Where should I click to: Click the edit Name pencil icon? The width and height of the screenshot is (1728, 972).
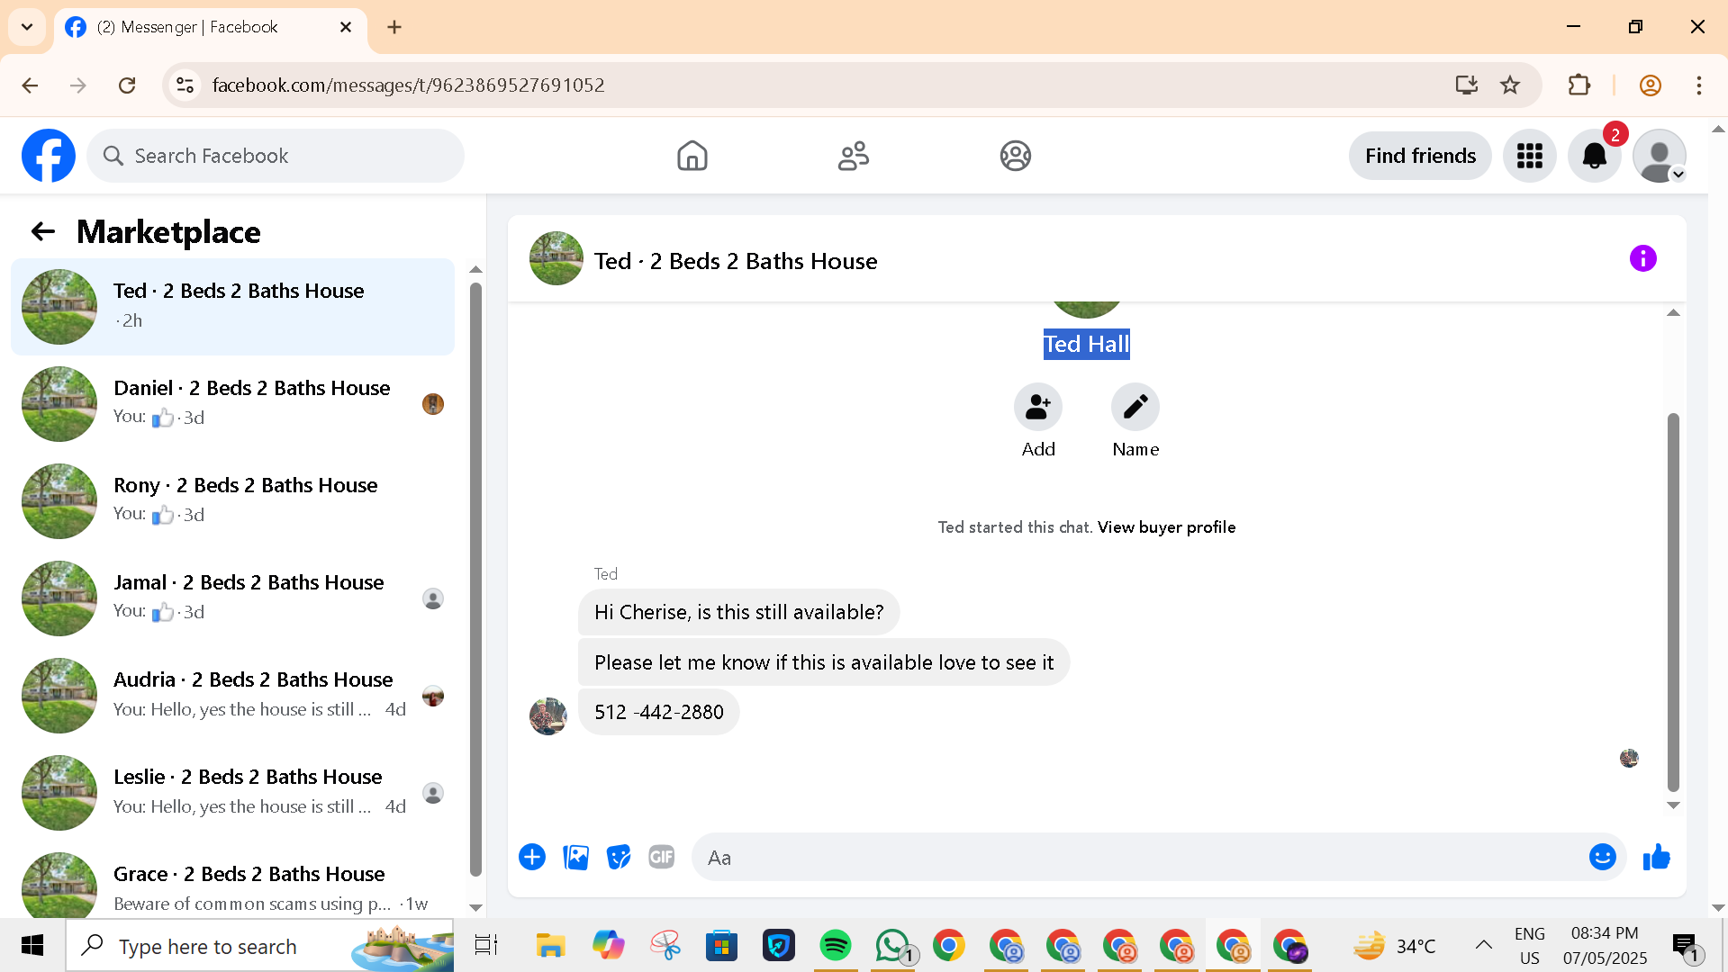click(1135, 407)
